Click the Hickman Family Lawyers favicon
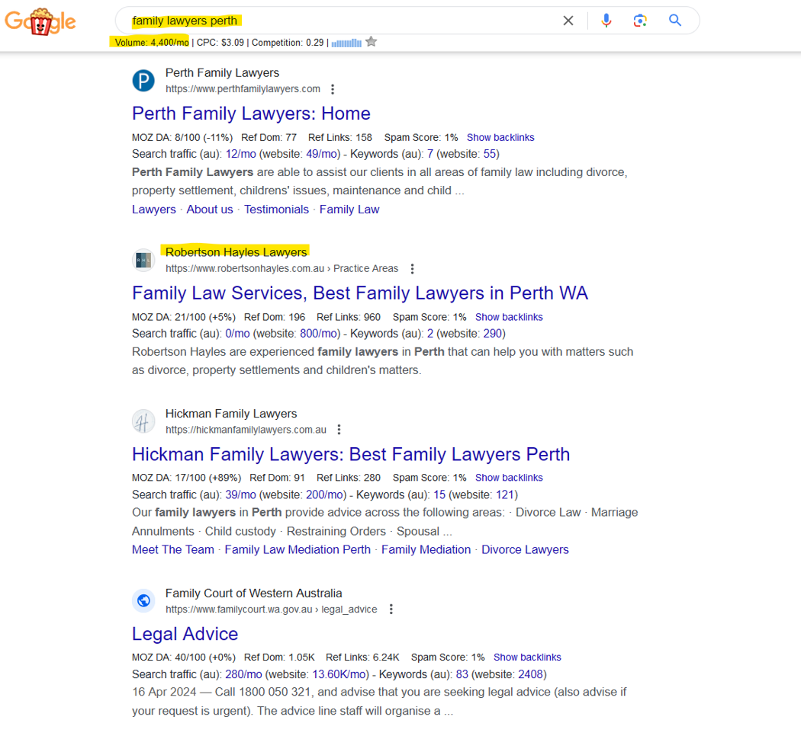The image size is (801, 736). (x=143, y=421)
